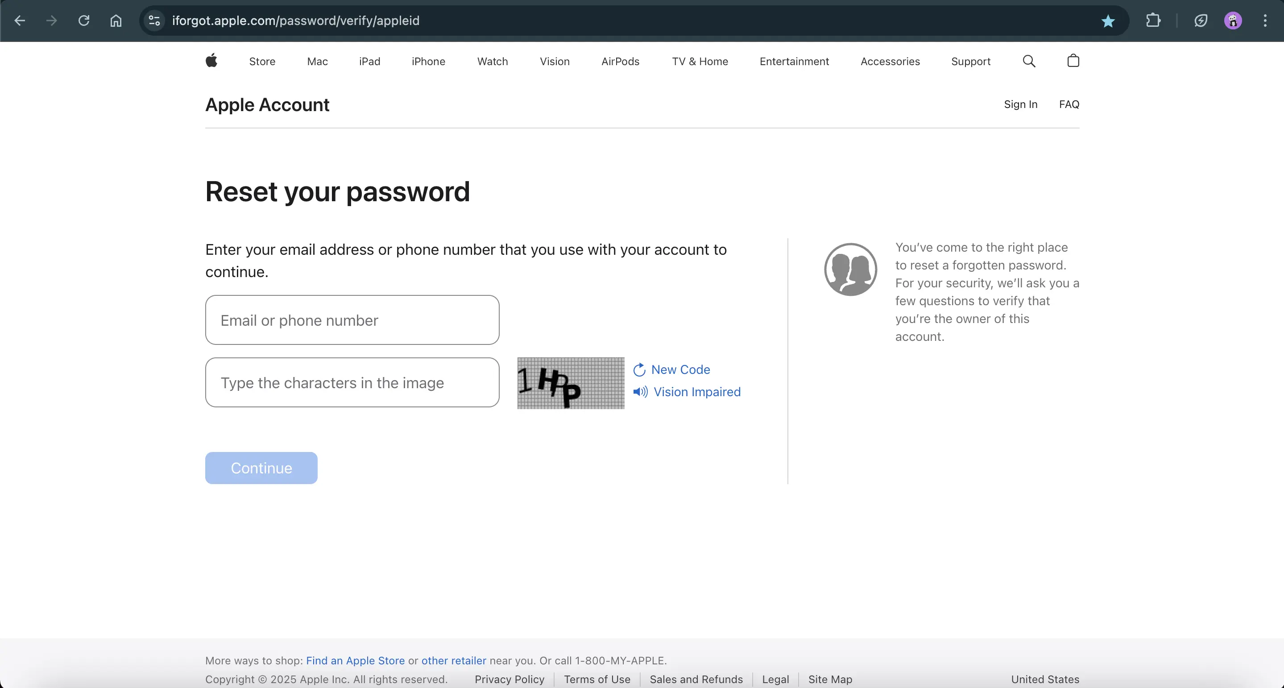Open the Watch navigation item
This screenshot has height=688, width=1284.
[x=493, y=61]
